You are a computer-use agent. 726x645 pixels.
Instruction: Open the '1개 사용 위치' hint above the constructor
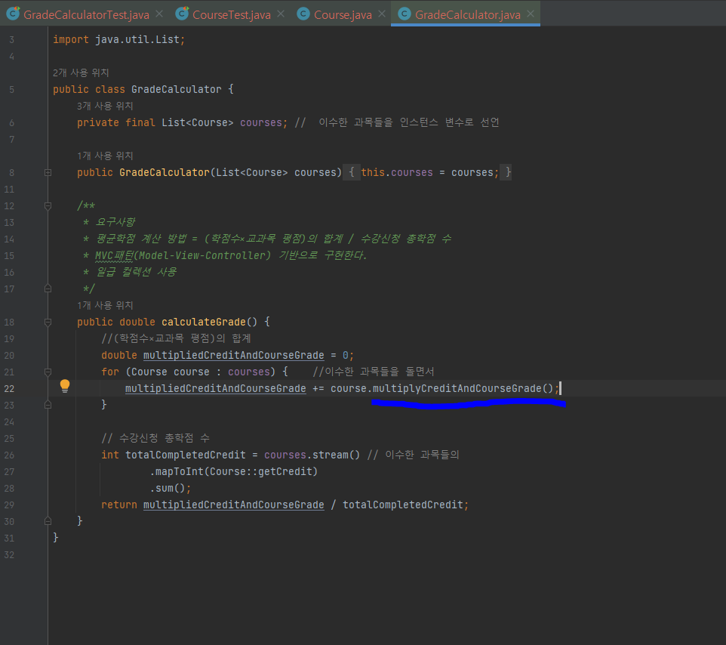click(x=105, y=156)
